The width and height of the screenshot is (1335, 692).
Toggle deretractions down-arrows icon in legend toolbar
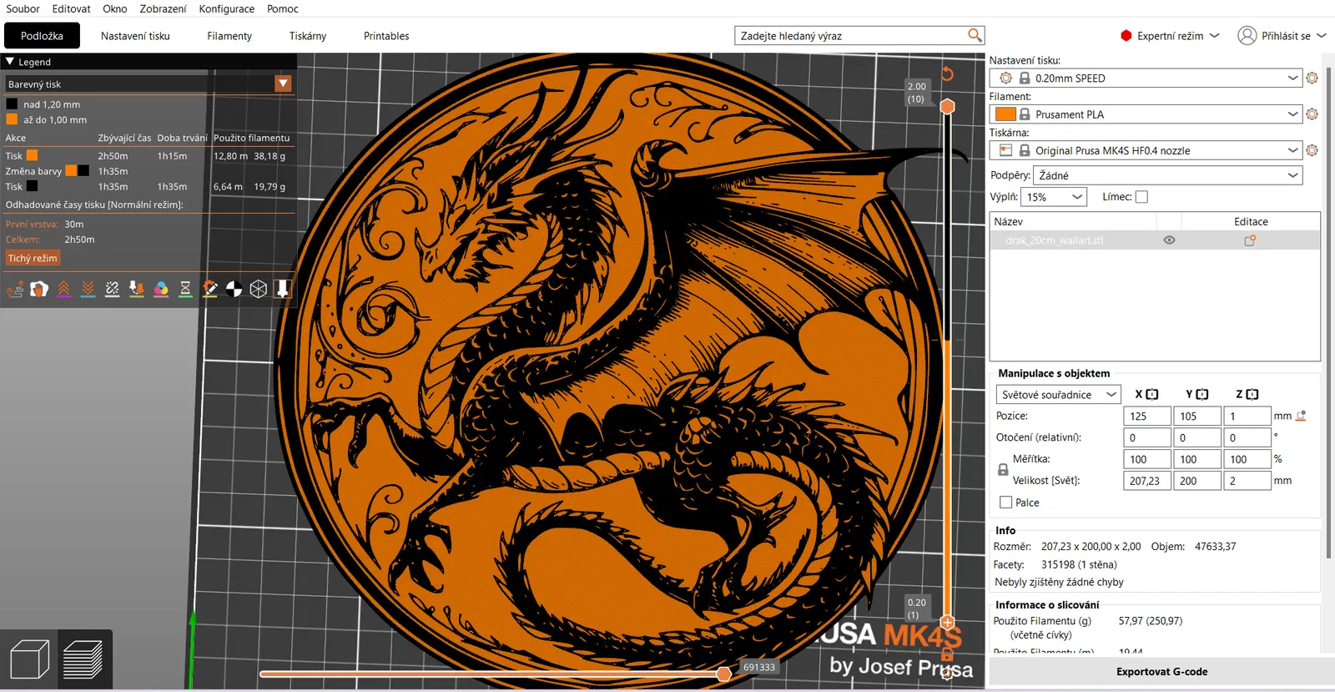tap(88, 289)
